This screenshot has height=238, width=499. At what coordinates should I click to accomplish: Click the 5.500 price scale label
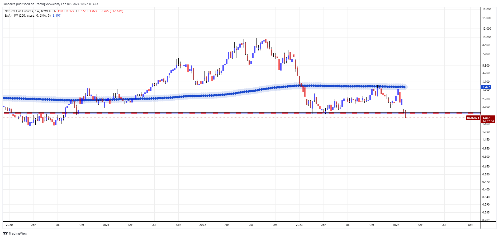coord(486,66)
